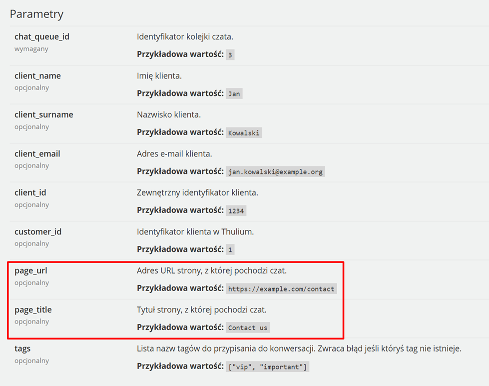
Task: Click the 1234 example value
Action: point(236,211)
